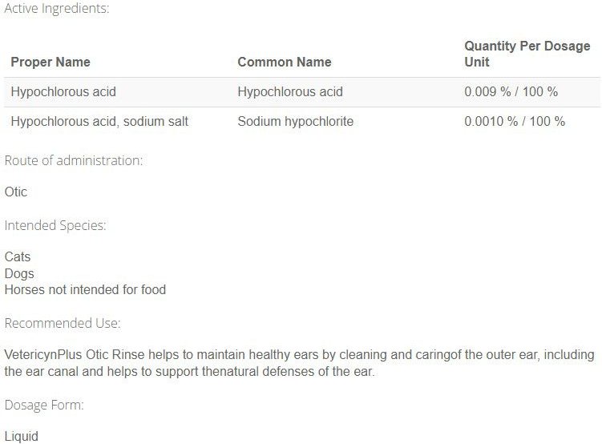The height and width of the screenshot is (444, 602).
Task: Click the VetericynPlus Otic Rinse description paragraph
Action: coord(300,364)
